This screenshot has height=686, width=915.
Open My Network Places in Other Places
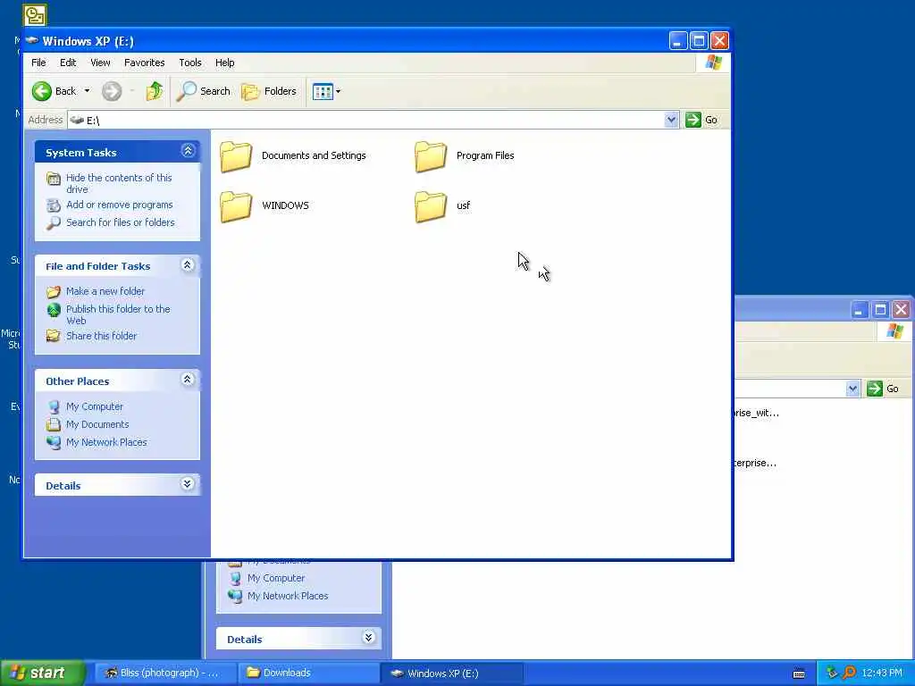click(x=106, y=442)
